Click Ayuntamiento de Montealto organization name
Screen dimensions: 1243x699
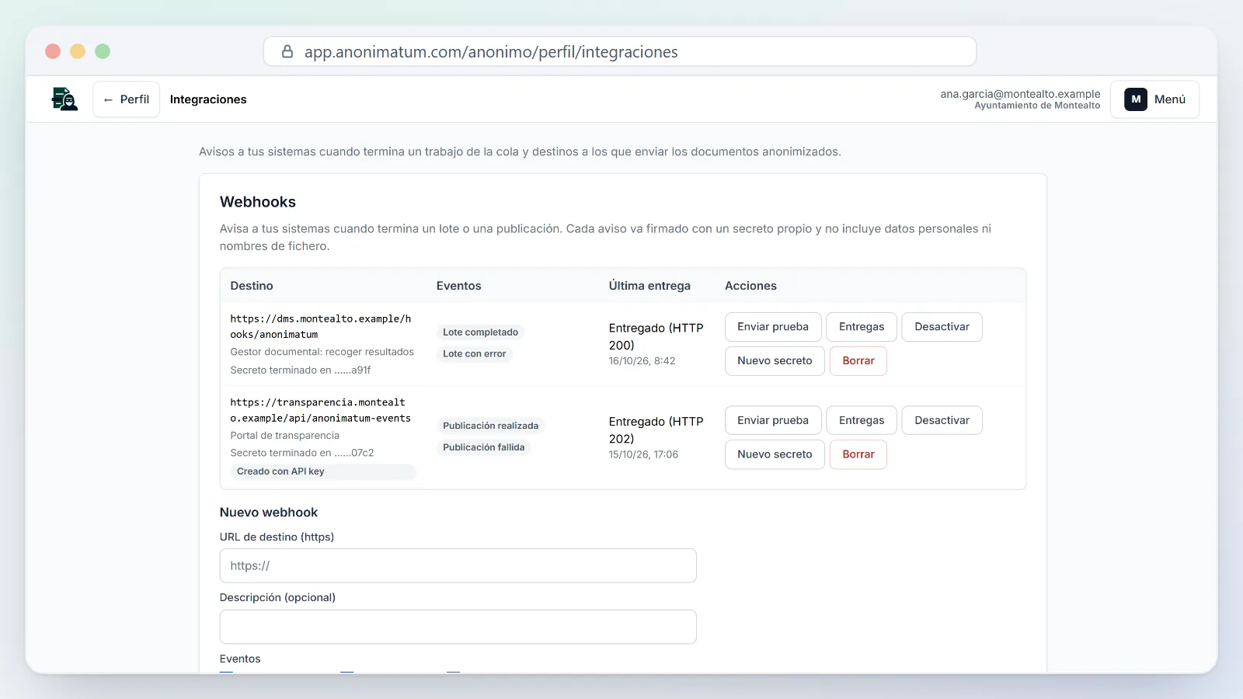[1037, 106]
